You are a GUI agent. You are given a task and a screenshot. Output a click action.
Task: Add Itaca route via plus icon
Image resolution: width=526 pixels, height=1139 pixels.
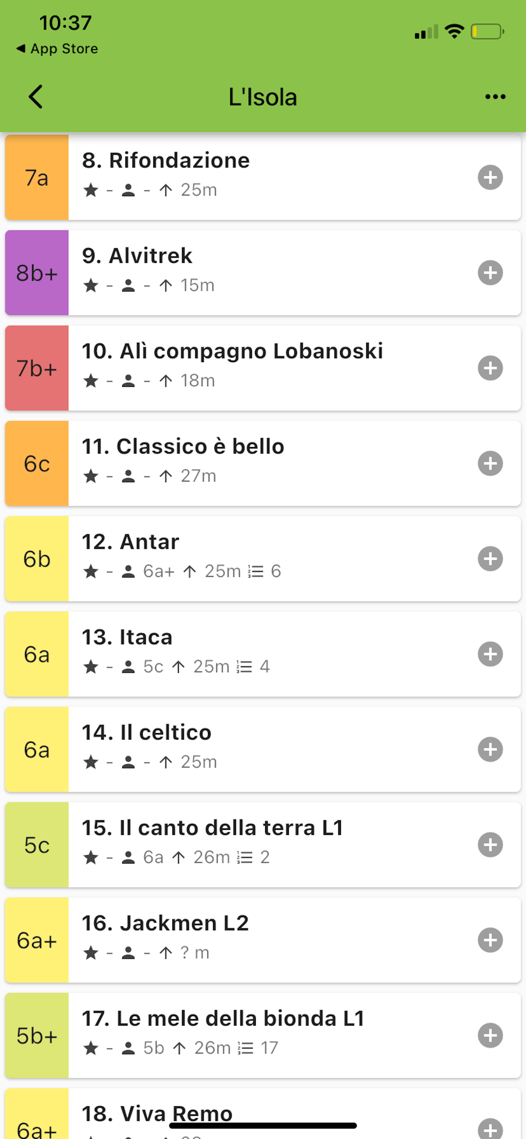(x=490, y=654)
